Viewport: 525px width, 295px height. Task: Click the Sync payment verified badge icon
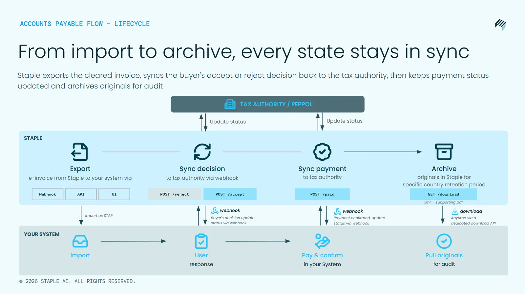[x=322, y=152]
